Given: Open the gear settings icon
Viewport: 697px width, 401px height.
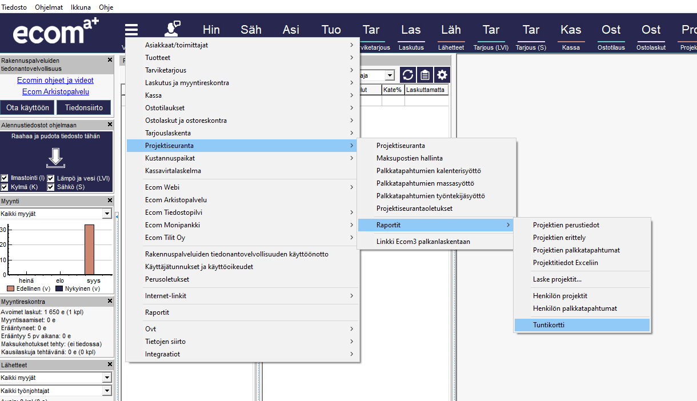Looking at the screenshot, I should 443,75.
